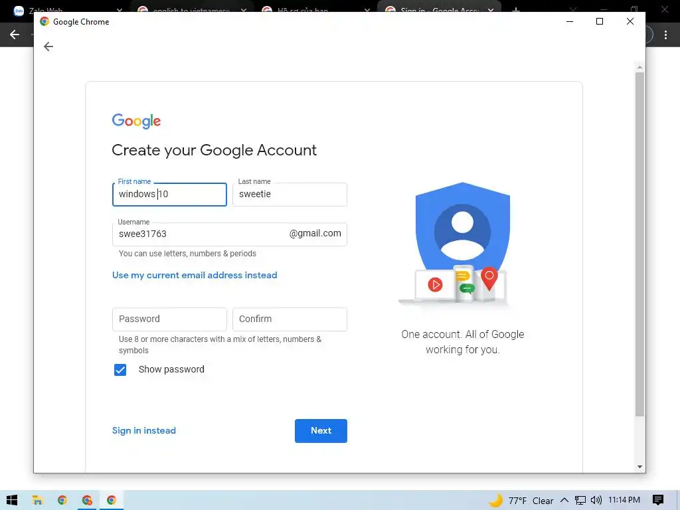Click the First name input field
This screenshot has width=680, height=510.
point(169,195)
